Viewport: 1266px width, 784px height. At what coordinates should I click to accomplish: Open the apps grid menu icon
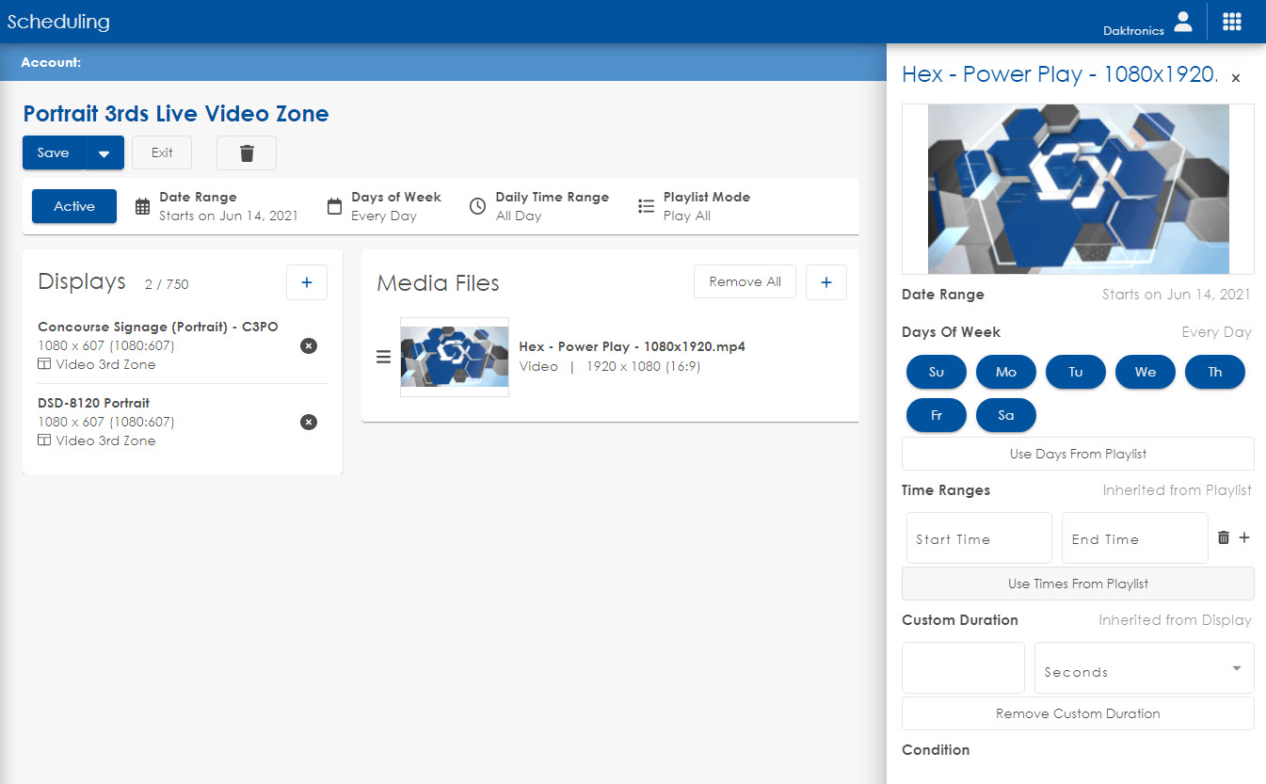[x=1231, y=22]
